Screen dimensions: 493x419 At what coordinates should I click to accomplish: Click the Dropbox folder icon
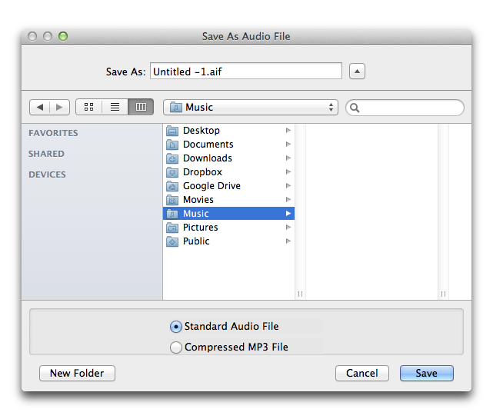point(172,172)
